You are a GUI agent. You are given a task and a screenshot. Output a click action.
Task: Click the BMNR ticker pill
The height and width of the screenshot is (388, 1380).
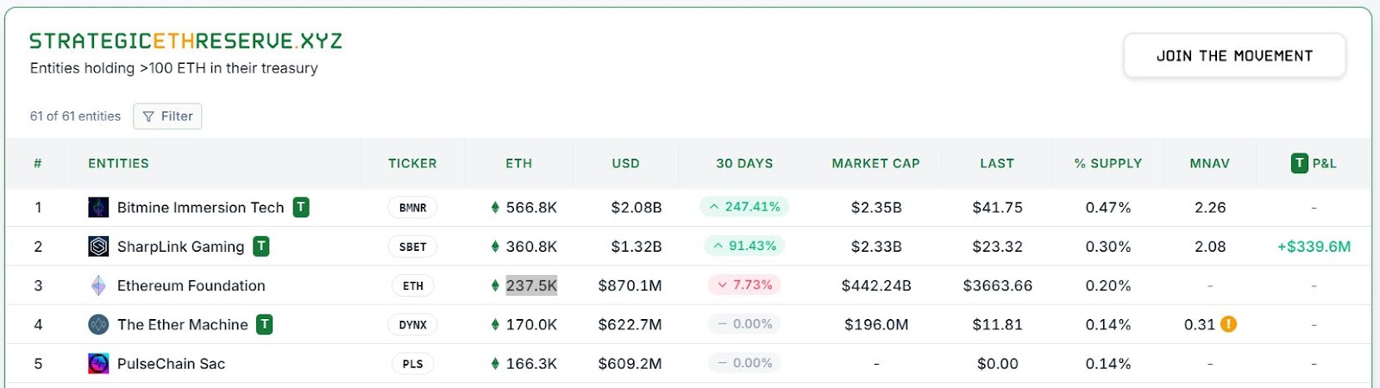click(412, 208)
